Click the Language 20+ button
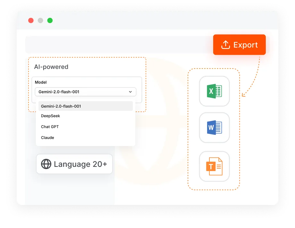The height and width of the screenshot is (228, 295). click(74, 164)
